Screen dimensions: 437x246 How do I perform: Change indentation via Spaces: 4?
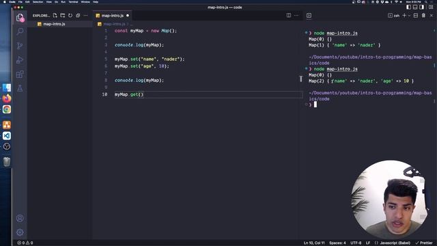pyautogui.click(x=337, y=243)
